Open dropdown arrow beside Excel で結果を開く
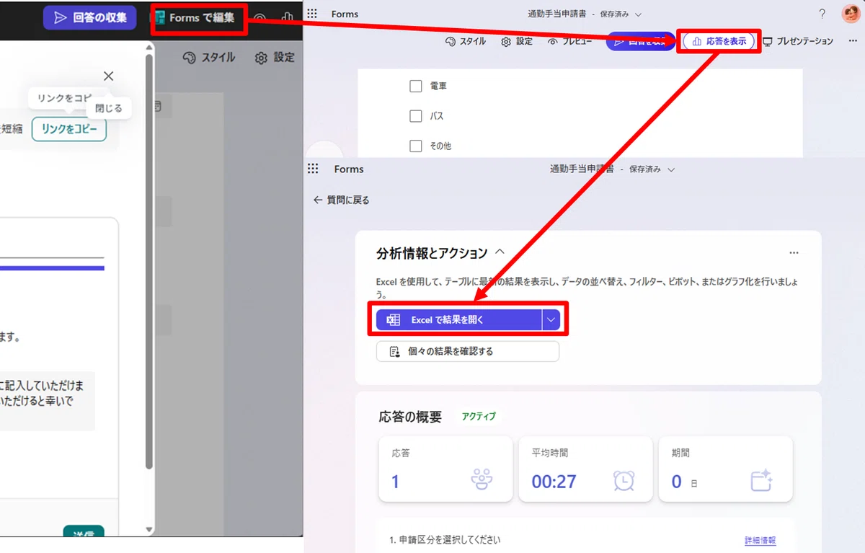865x553 pixels. 551,320
